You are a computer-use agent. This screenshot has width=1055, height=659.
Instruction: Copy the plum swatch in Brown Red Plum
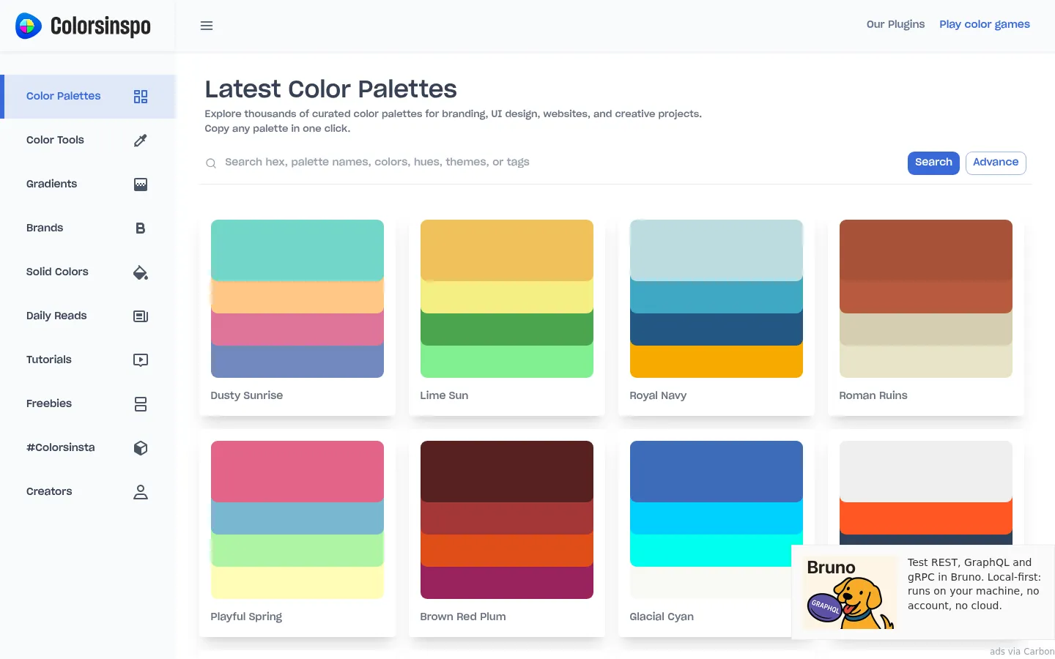pyautogui.click(x=507, y=583)
